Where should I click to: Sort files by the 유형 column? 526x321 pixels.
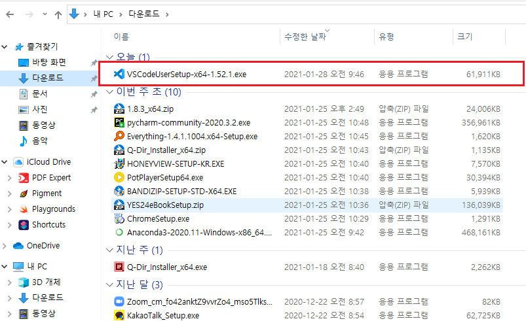[x=386, y=37]
